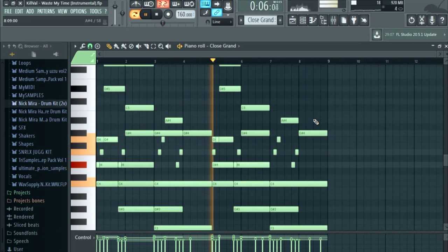Toggle typing keyboard to piano button
The height and width of the screenshot is (252, 448).
pos(205,4)
